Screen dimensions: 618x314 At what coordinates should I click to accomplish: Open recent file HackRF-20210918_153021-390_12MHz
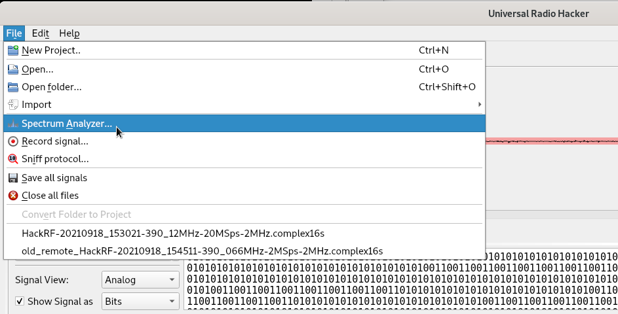[x=244, y=234]
